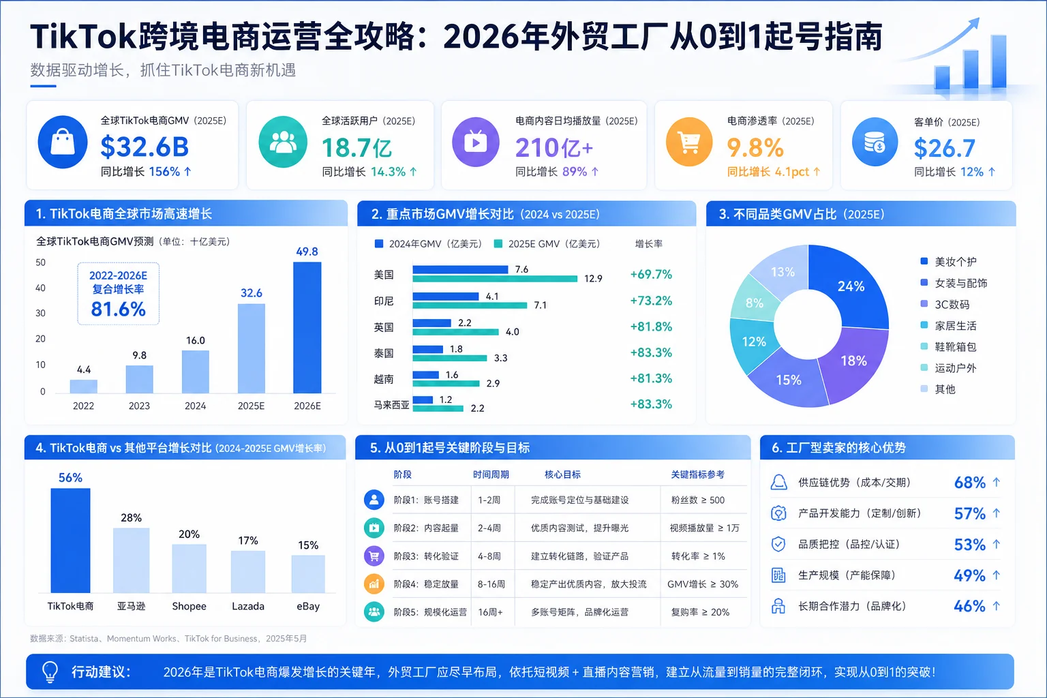1047x698 pixels.
Task: Click the Shopee 20% bar
Action: [189, 568]
